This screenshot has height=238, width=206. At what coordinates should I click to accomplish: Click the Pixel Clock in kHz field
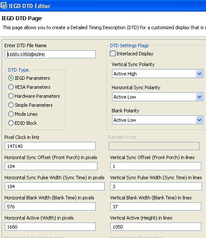click(x=50, y=146)
